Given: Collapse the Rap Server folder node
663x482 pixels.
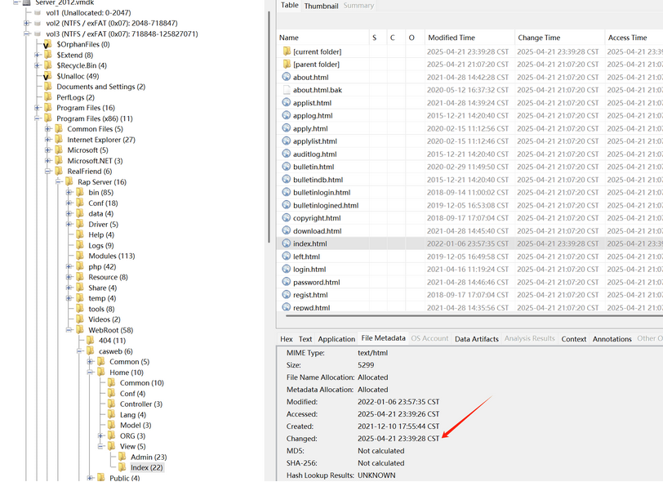Looking at the screenshot, I should pyautogui.click(x=59, y=182).
